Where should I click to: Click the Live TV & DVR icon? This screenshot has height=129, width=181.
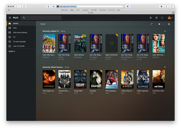click(x=10, y=46)
